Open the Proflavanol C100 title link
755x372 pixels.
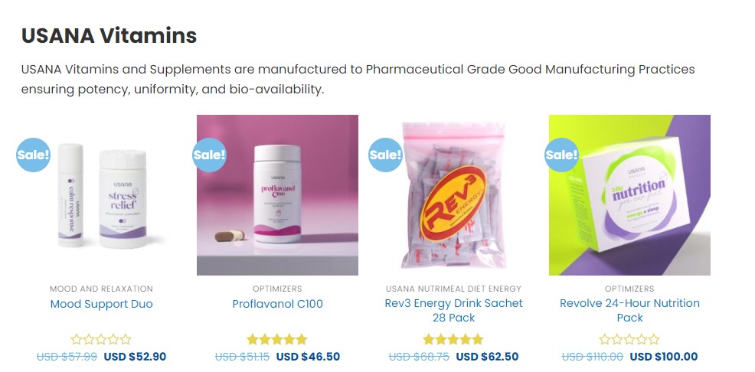pyautogui.click(x=277, y=304)
